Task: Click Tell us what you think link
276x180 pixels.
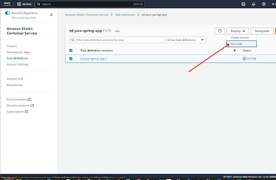Action: [x=24, y=18]
